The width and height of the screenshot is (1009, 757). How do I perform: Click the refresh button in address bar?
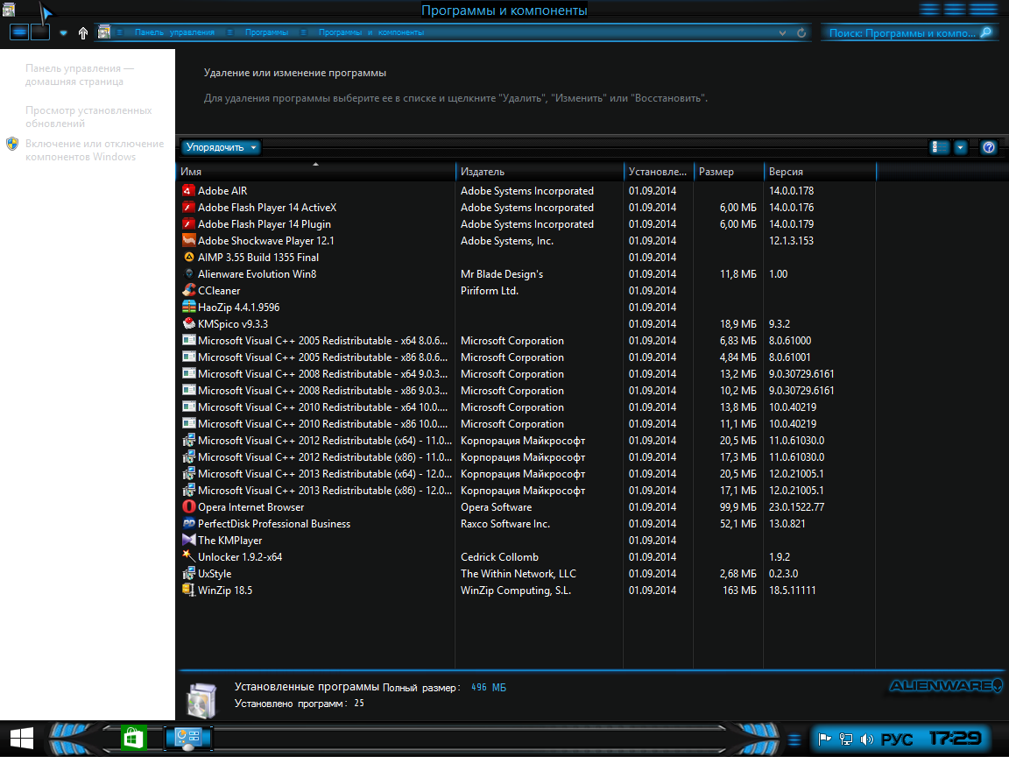(801, 32)
